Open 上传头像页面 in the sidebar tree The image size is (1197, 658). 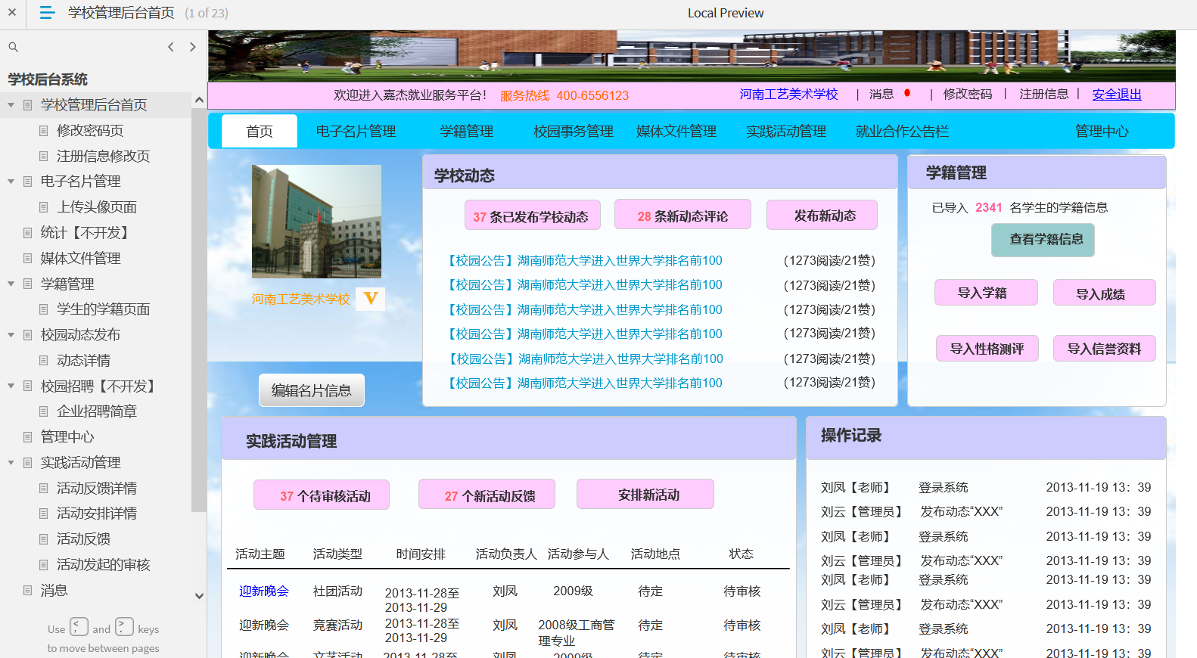97,207
